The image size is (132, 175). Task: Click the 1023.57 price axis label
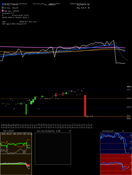pos(129,107)
